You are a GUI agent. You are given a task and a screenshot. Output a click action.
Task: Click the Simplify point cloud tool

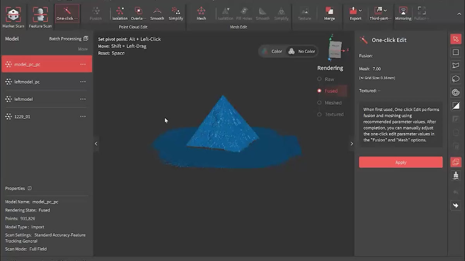click(x=176, y=13)
